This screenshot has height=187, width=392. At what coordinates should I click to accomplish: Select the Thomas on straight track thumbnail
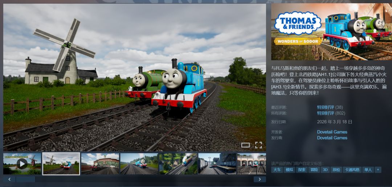tap(139, 164)
